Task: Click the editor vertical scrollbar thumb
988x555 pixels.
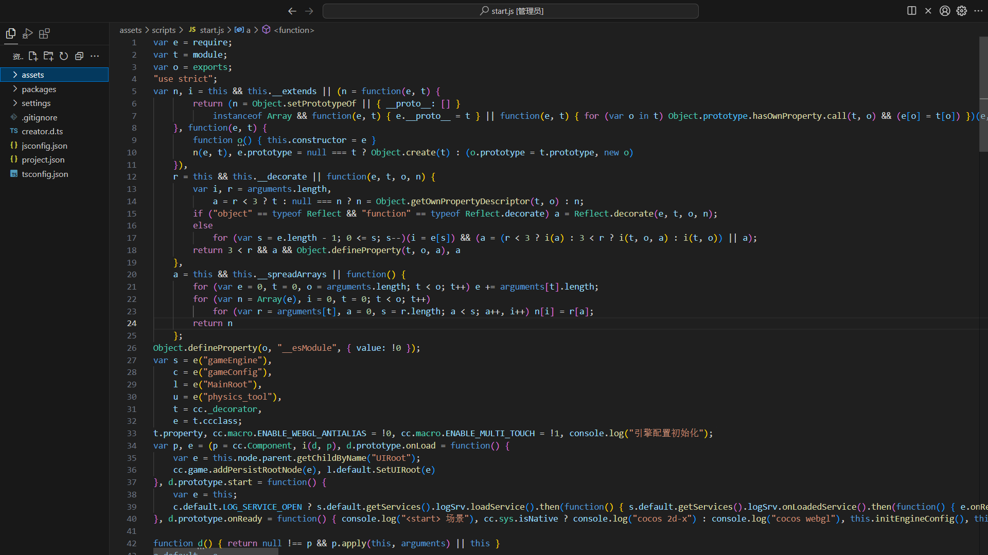Action: coord(983,93)
